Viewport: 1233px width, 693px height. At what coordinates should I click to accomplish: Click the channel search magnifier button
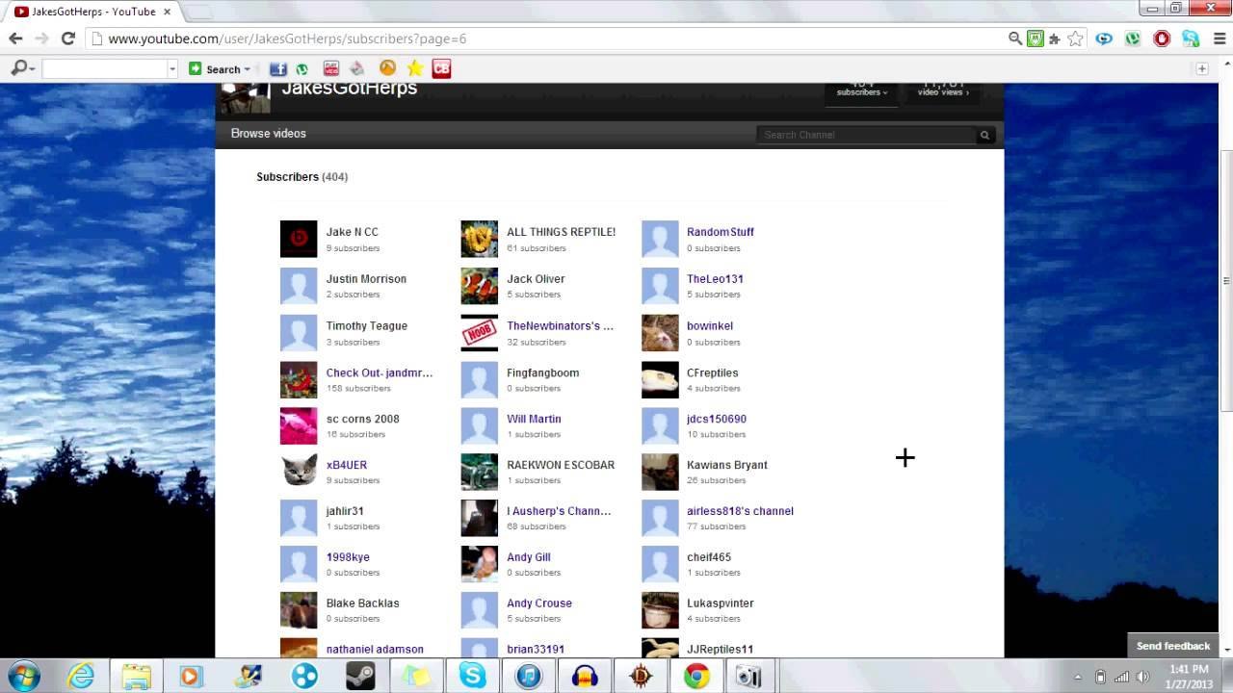click(984, 135)
